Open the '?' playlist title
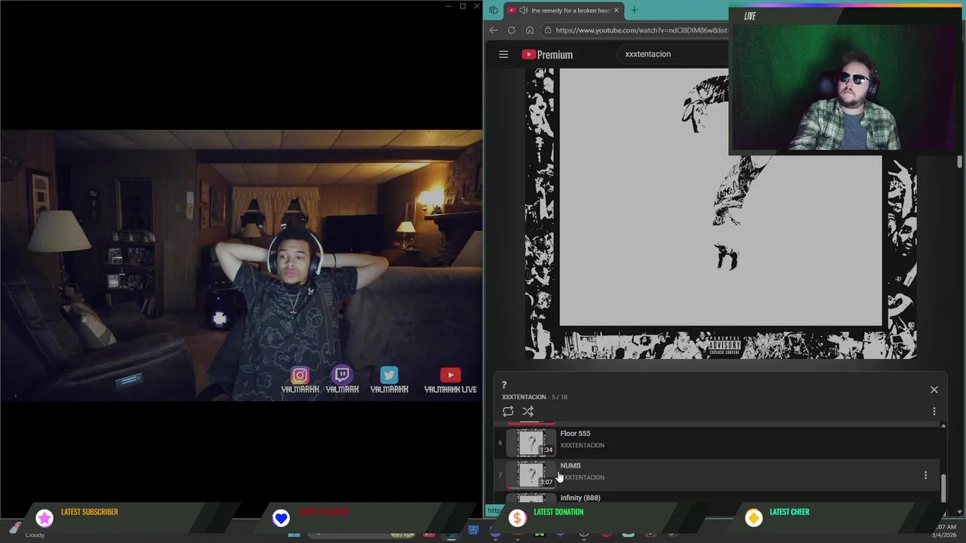Image resolution: width=966 pixels, height=543 pixels. pos(504,385)
